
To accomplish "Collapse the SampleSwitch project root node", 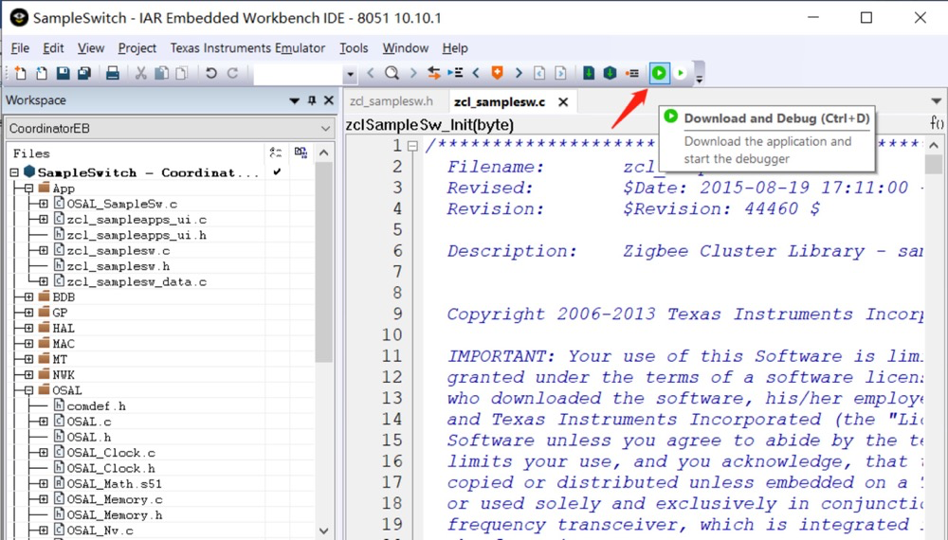I will click(x=14, y=172).
